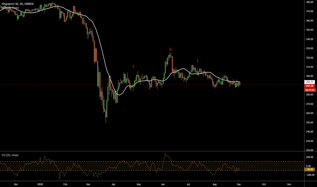Click the 330.00 price axis label
The width and height of the screenshot is (317, 187).
[310, 48]
